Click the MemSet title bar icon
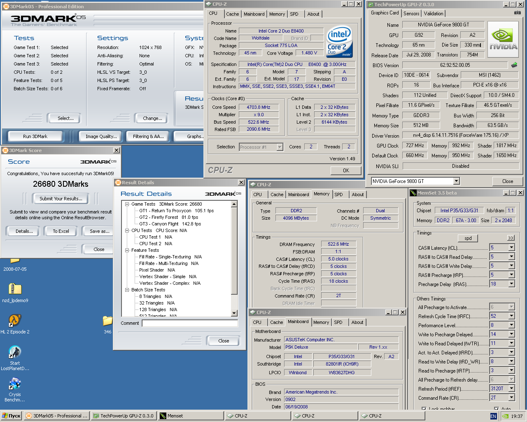The height and width of the screenshot is (422, 527). (413, 193)
